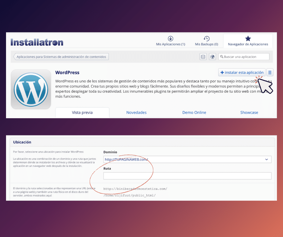Open Mis Aplicaciones (1) tab
The image size is (283, 237).
(171, 41)
